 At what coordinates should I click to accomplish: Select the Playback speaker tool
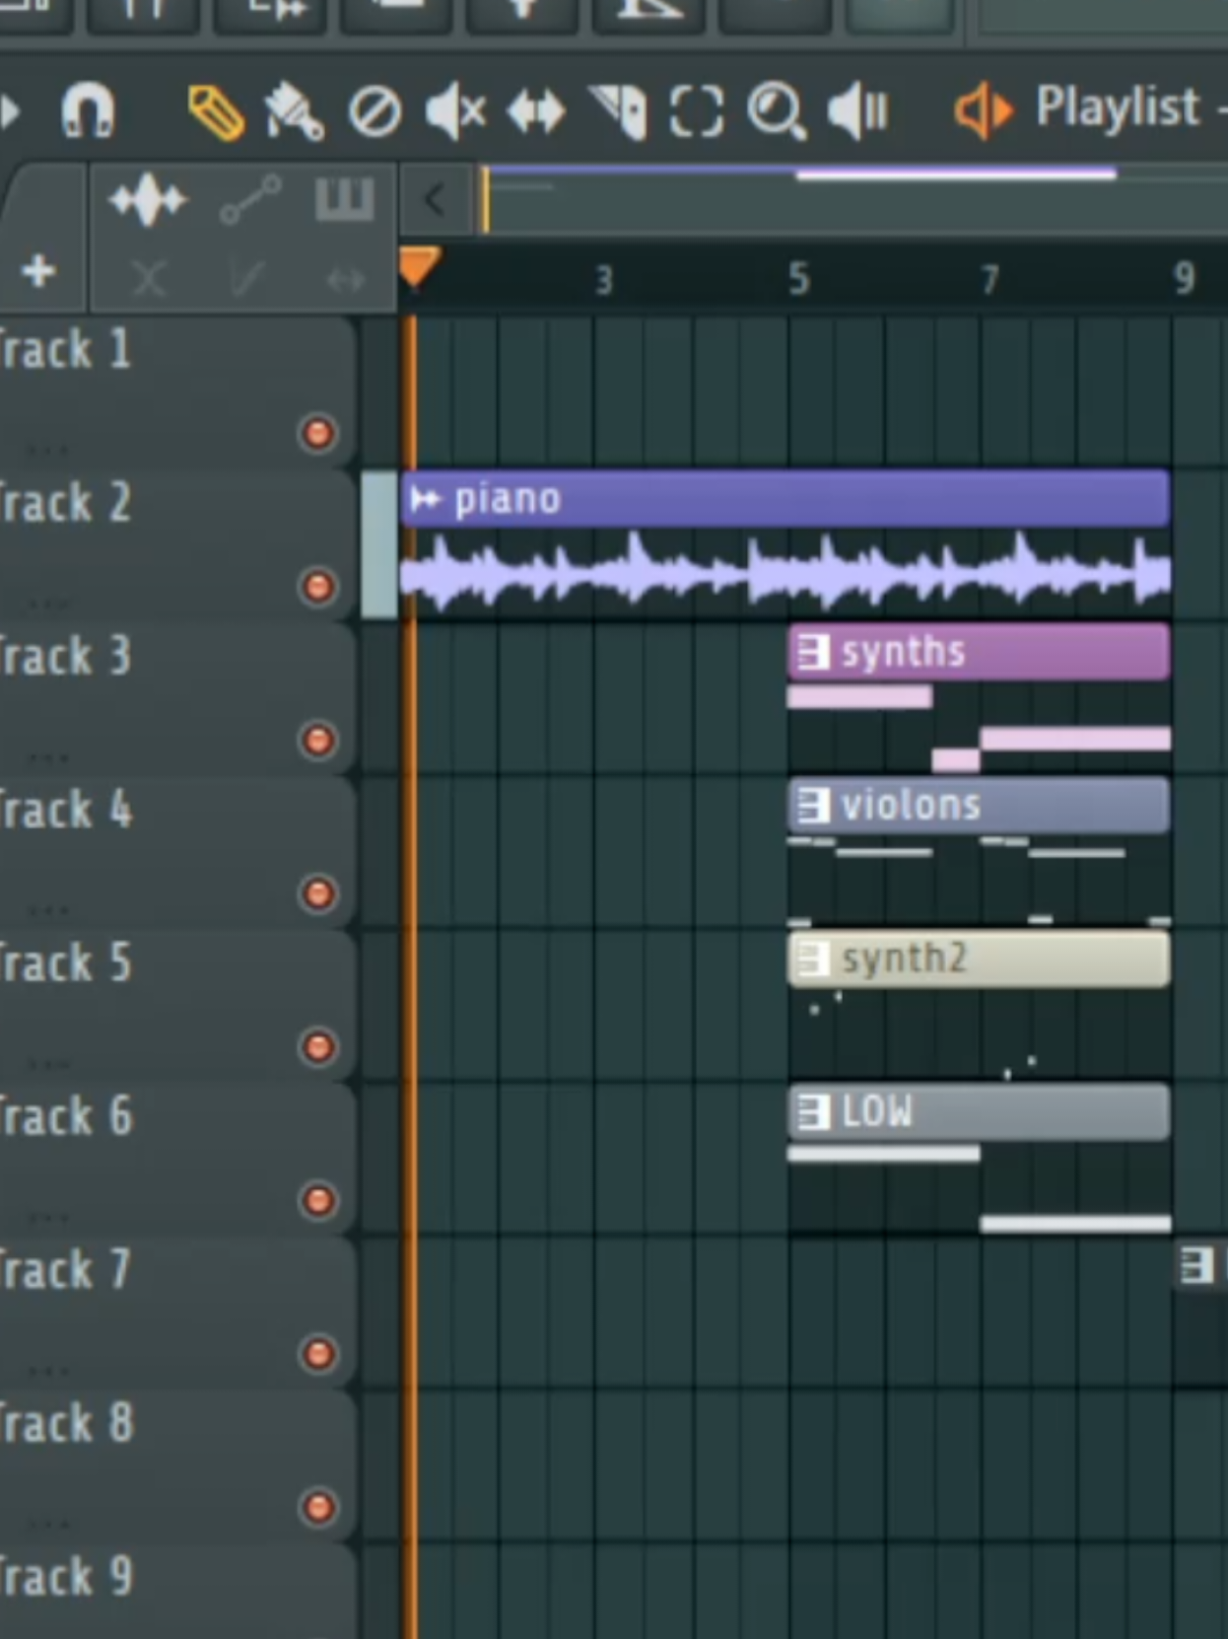857,109
